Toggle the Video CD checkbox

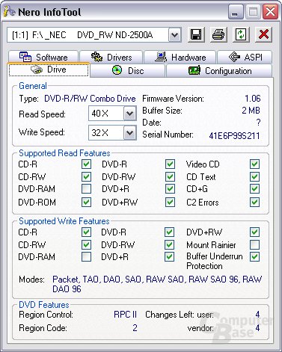pos(254,164)
